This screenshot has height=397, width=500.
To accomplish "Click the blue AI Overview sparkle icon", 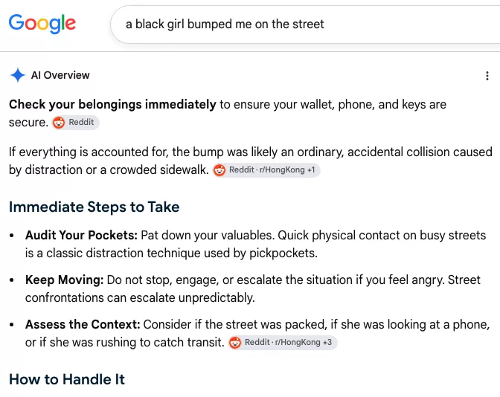I will (18, 76).
